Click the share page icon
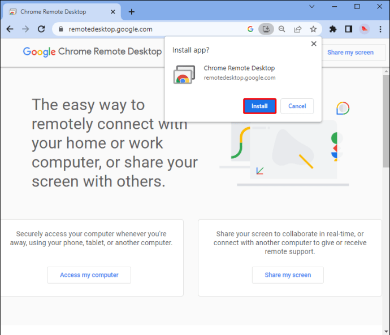The height and width of the screenshot is (335, 390). coord(297,29)
